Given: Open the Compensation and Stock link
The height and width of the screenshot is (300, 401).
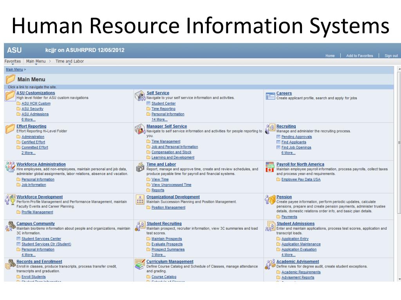Looking at the screenshot, I should click(x=172, y=152).
